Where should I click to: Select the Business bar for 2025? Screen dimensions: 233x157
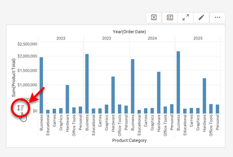(178, 83)
